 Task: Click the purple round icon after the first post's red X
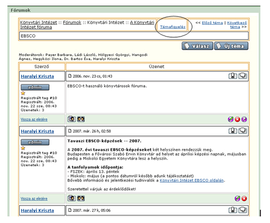pyautogui.click(x=244, y=119)
